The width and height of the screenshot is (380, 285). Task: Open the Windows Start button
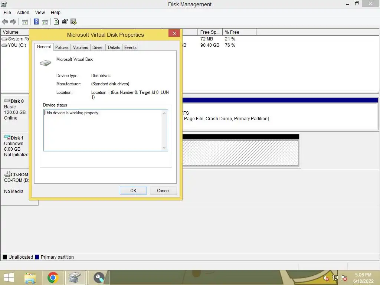click(x=9, y=278)
